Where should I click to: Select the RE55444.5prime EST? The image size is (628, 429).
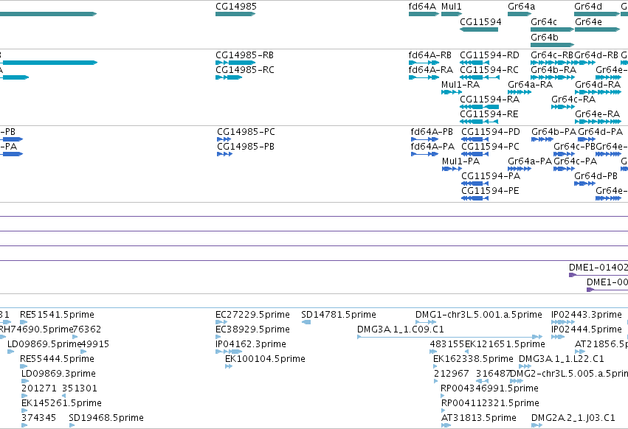point(24,366)
